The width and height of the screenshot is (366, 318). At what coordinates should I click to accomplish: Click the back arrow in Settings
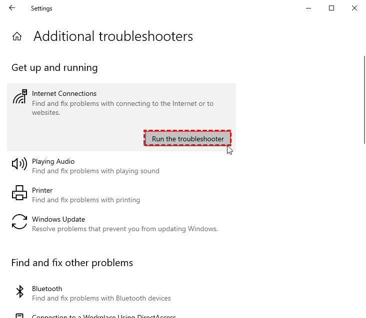(12, 8)
